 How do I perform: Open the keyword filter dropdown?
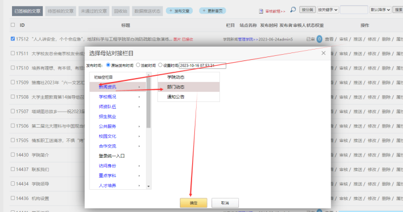(328, 10)
